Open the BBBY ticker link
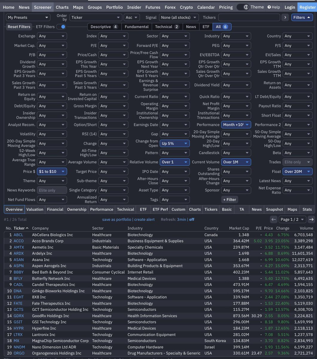 pos(19,272)
